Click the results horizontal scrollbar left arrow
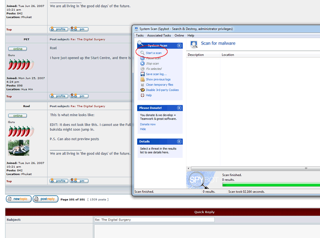 click(x=188, y=168)
